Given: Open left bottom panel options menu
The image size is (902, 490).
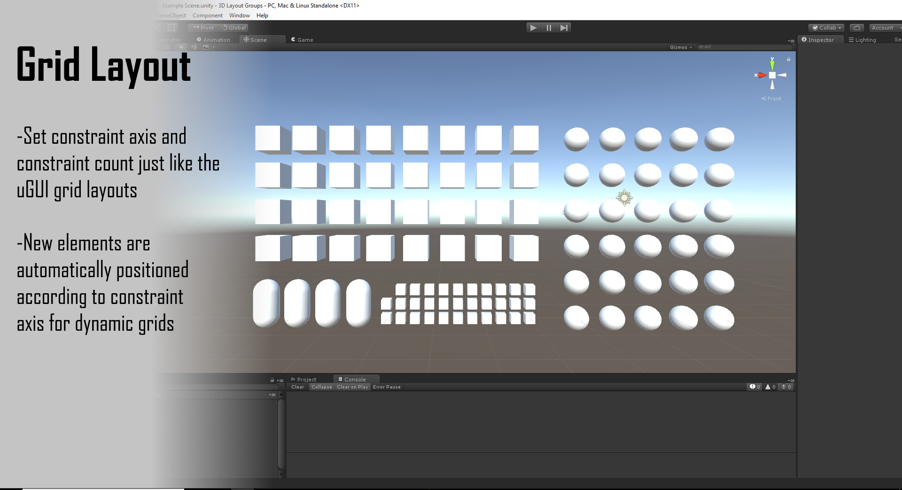Looking at the screenshot, I should tap(280, 381).
